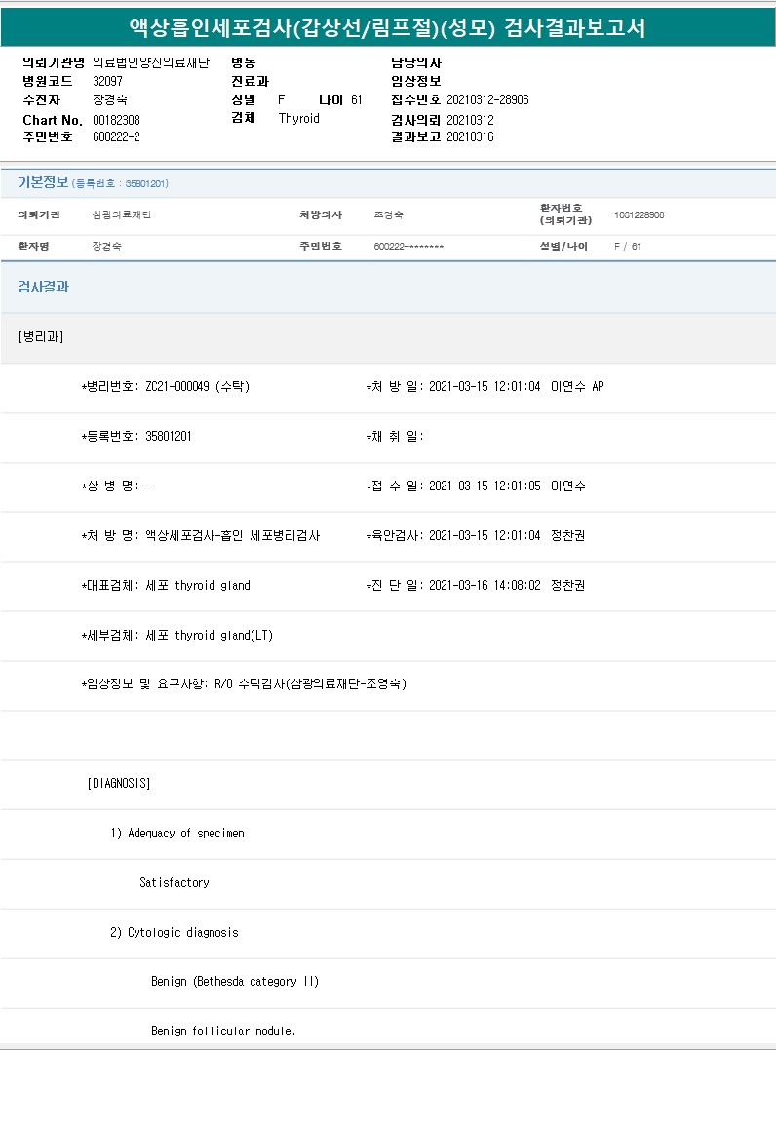This screenshot has width=776, height=1128.
Task: Click the [병리과] department heading
Action: (x=41, y=337)
